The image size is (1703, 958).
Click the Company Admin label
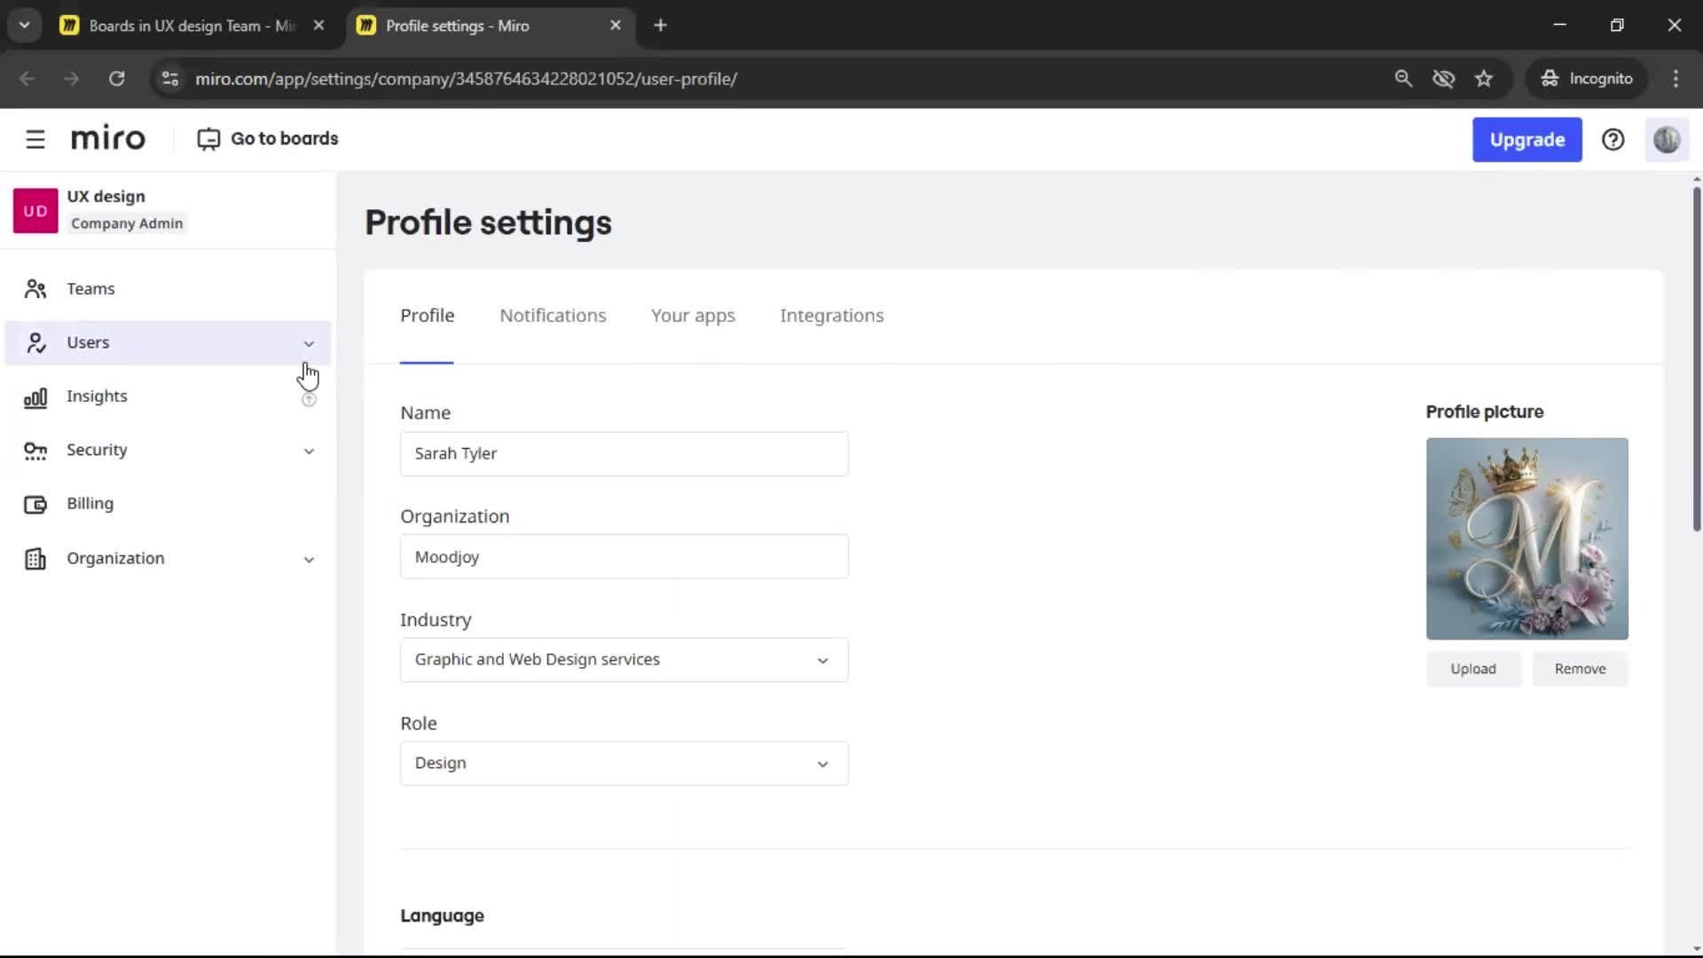pyautogui.click(x=127, y=224)
